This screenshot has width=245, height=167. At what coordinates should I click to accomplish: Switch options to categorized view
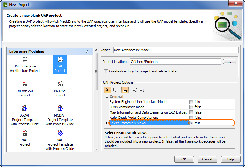107,90
